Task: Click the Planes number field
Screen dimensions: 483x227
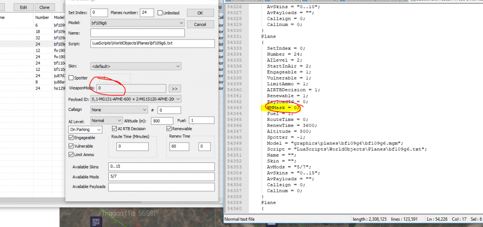Action: pyautogui.click(x=147, y=13)
